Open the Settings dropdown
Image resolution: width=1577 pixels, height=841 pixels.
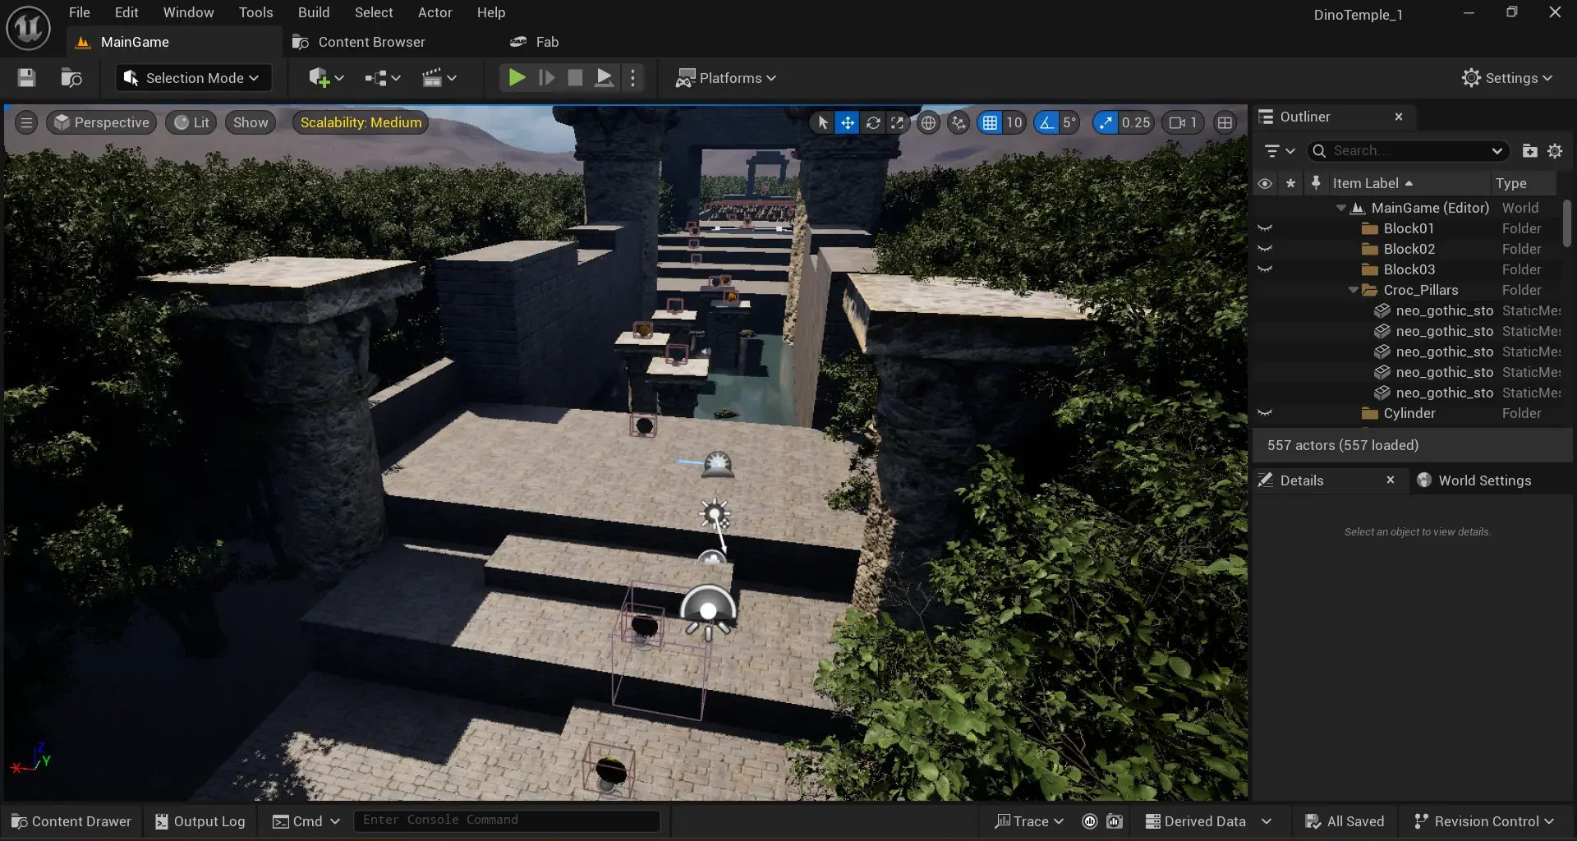(x=1507, y=78)
